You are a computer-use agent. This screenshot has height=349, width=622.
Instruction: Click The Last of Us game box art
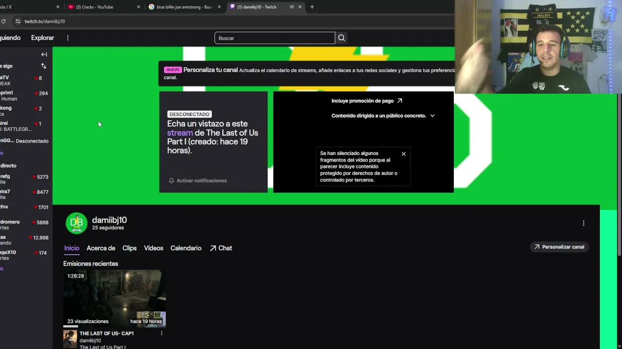tap(70, 339)
